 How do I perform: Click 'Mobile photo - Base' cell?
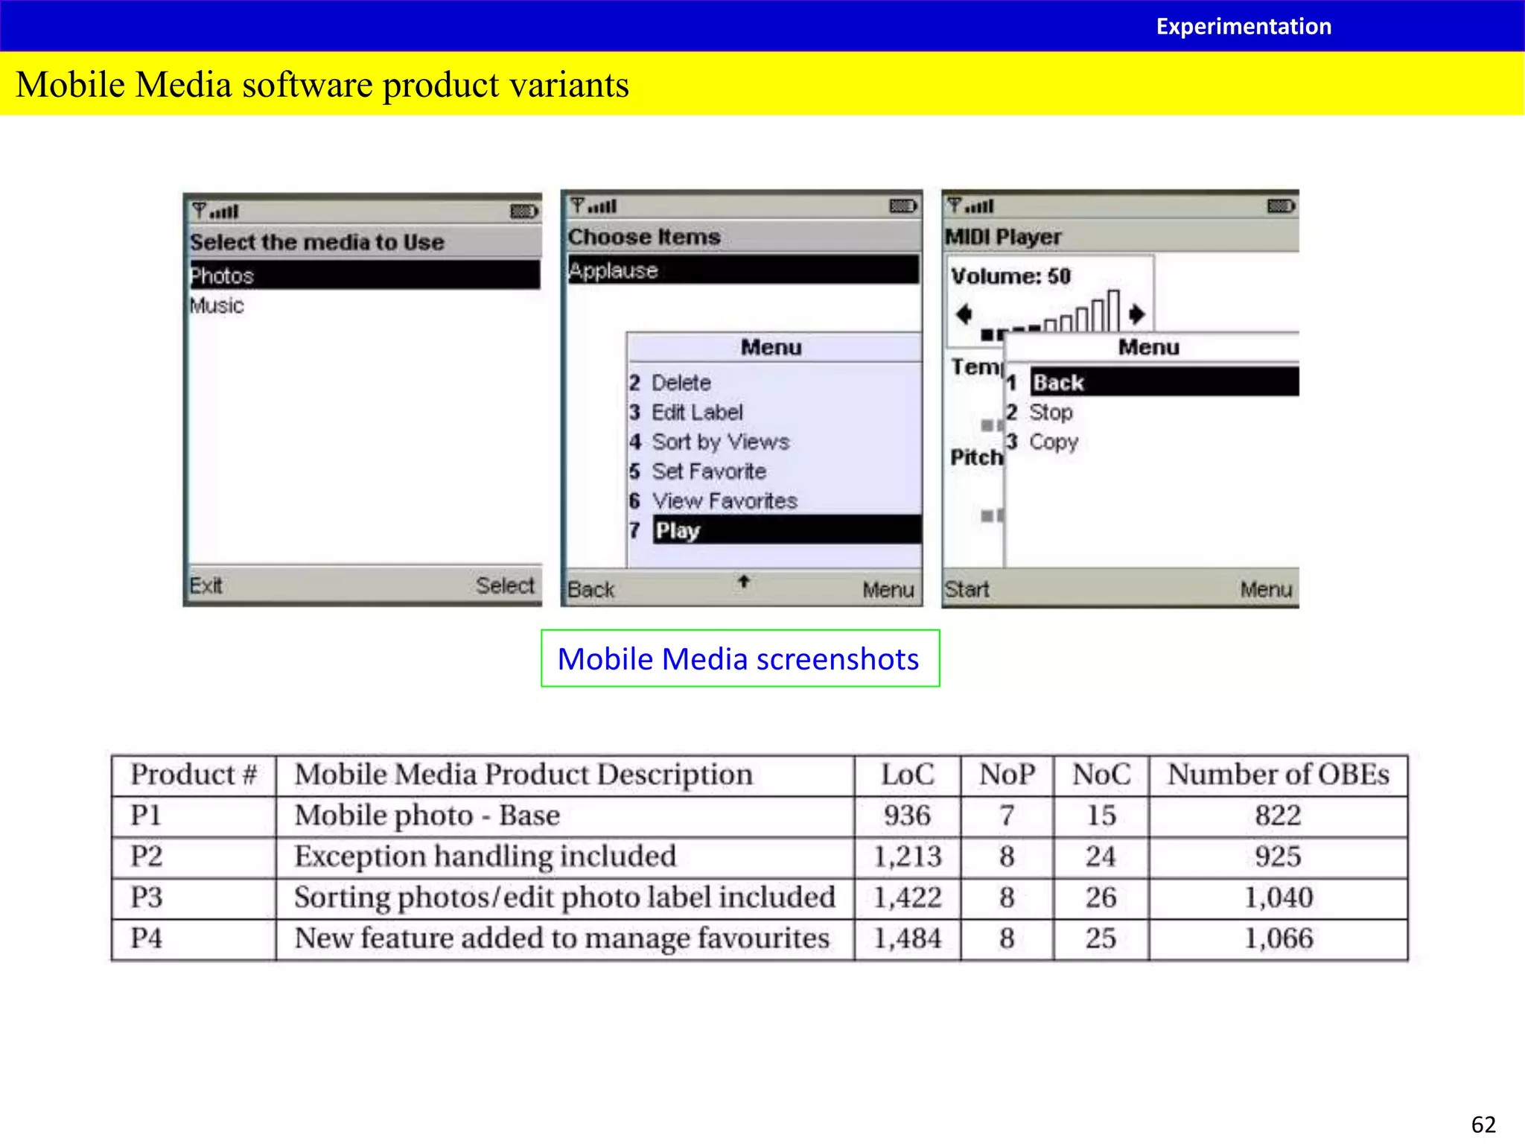click(x=427, y=816)
